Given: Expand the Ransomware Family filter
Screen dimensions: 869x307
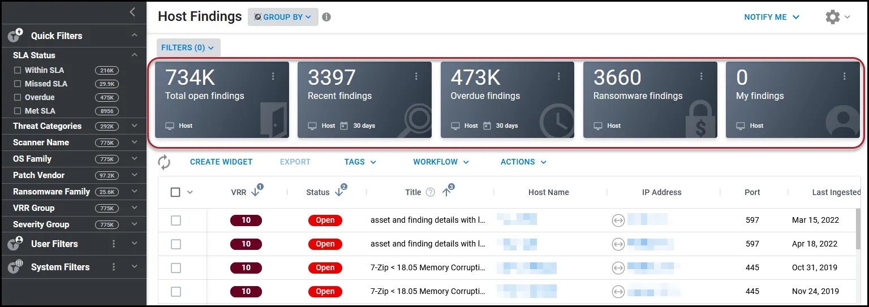Looking at the screenshot, I should [135, 192].
